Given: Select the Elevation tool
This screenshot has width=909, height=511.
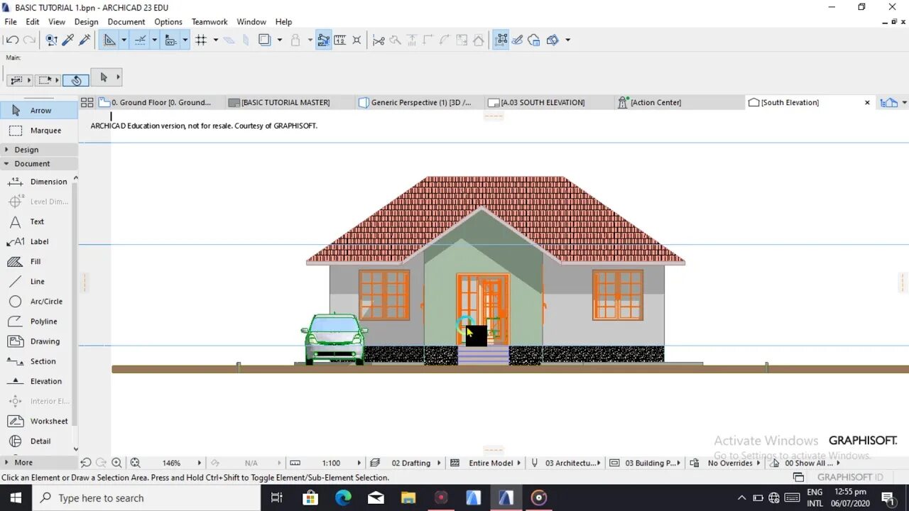Looking at the screenshot, I should click(37, 381).
